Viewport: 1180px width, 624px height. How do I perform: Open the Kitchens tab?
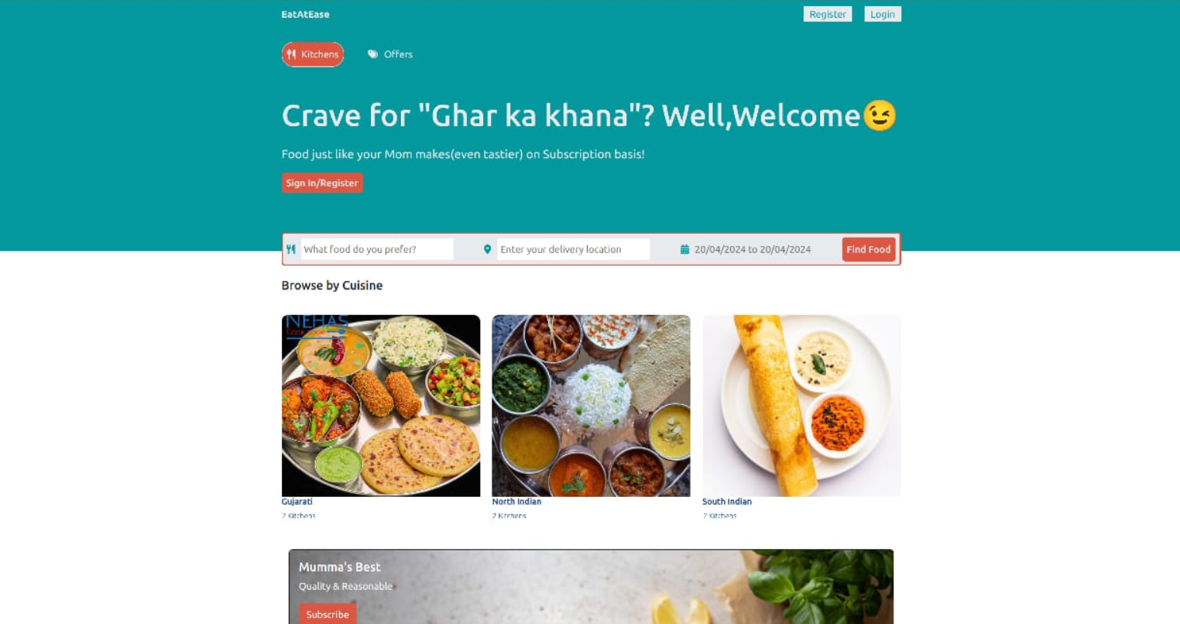313,54
